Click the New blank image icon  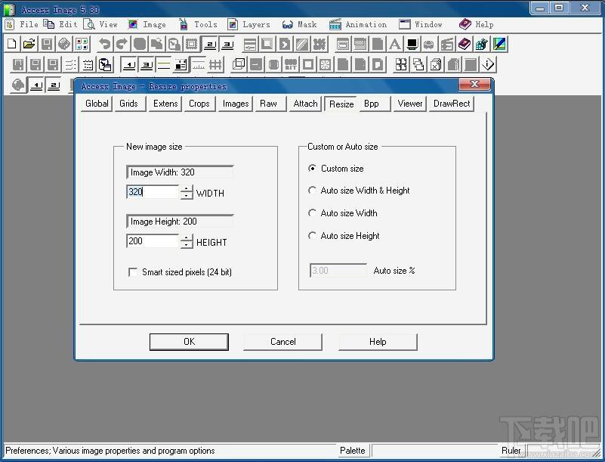(11, 44)
